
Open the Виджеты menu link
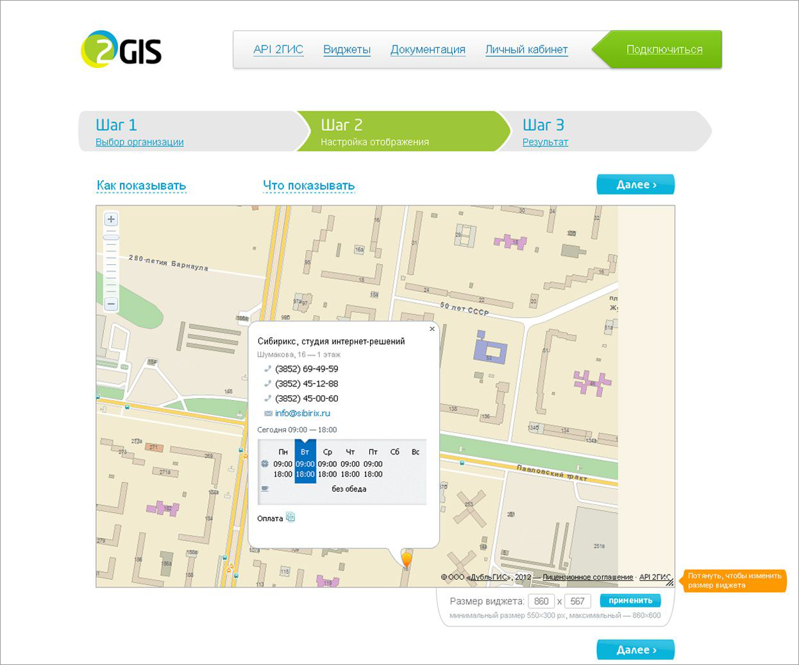pos(347,49)
